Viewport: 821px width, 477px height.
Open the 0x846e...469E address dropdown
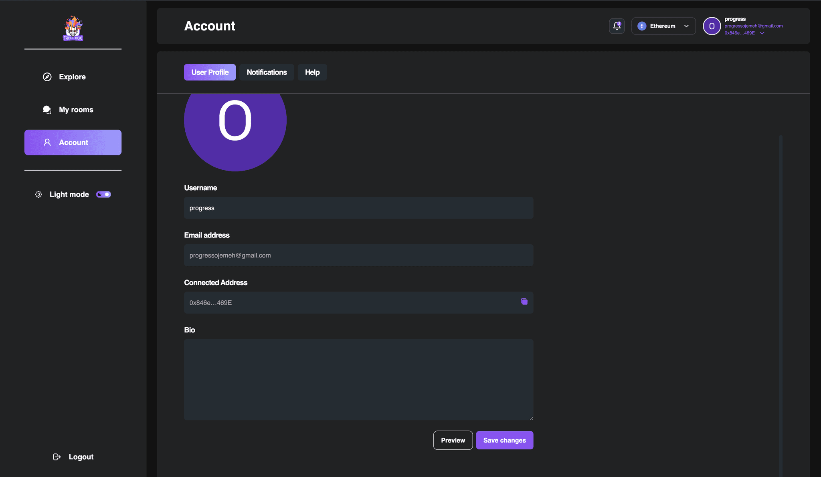click(x=762, y=33)
